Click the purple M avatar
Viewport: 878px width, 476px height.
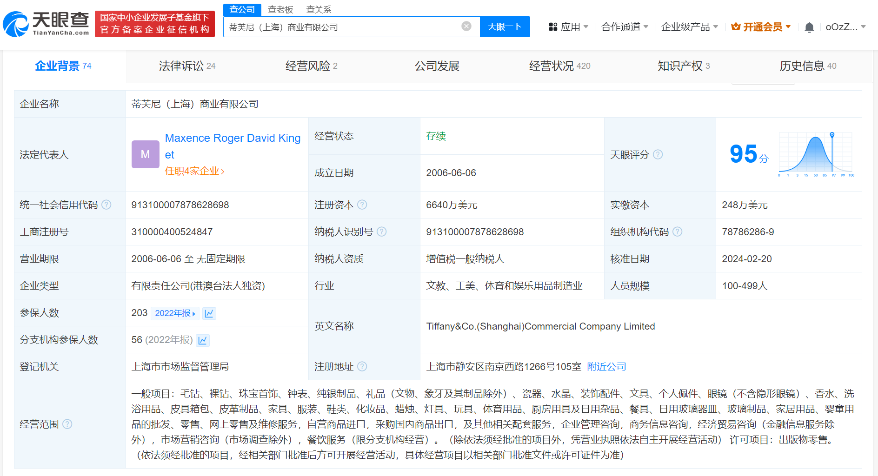point(146,154)
